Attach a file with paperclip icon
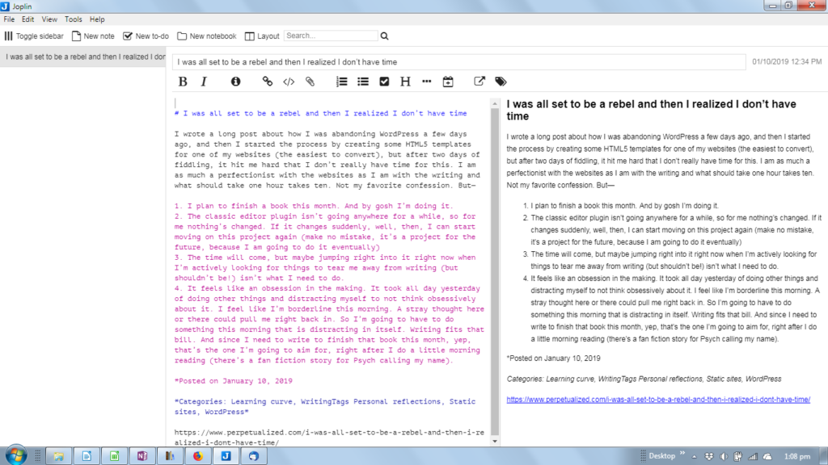 coord(310,82)
